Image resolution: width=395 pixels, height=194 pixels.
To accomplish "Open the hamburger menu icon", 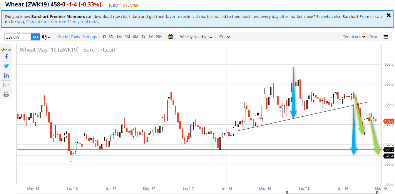I will (x=386, y=37).
